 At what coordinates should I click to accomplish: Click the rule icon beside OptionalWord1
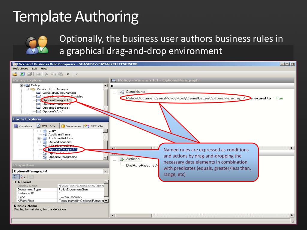click(39, 111)
